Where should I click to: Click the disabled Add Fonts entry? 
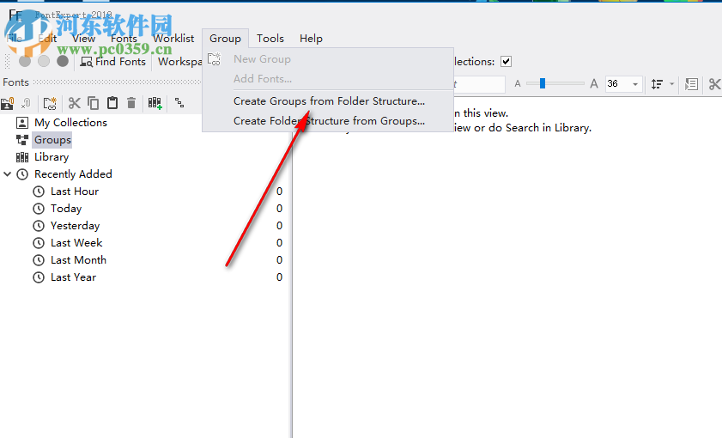[x=263, y=79]
